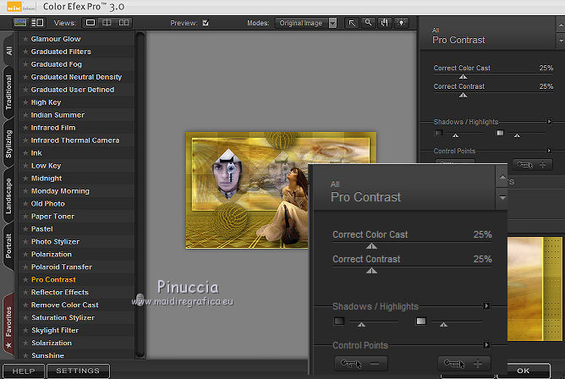This screenshot has height=379, width=565.
Task: Open the SETTINGS button
Action: point(78,371)
